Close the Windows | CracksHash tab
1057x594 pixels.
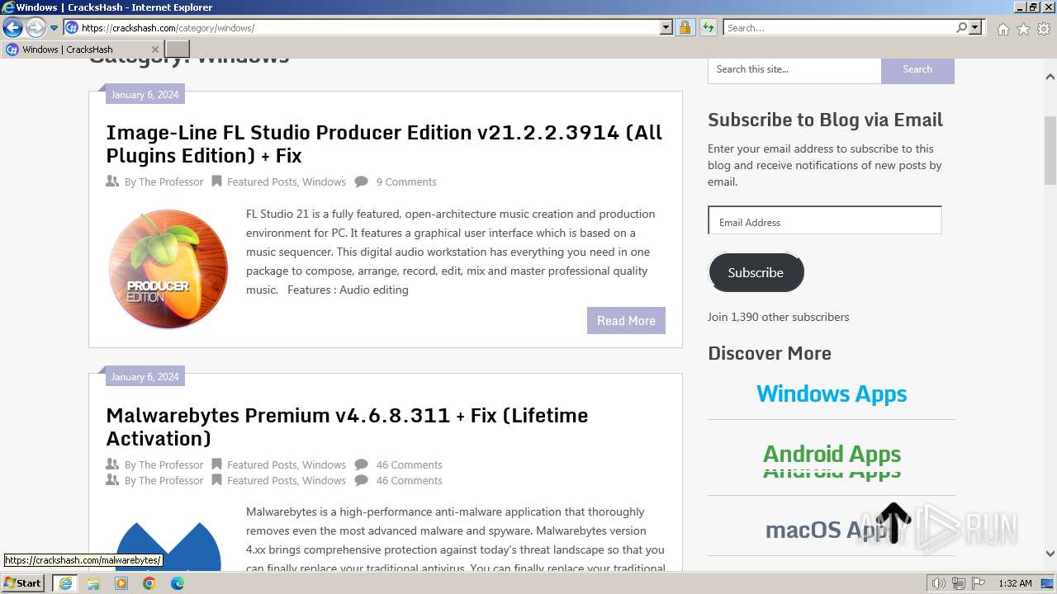pyautogui.click(x=154, y=49)
